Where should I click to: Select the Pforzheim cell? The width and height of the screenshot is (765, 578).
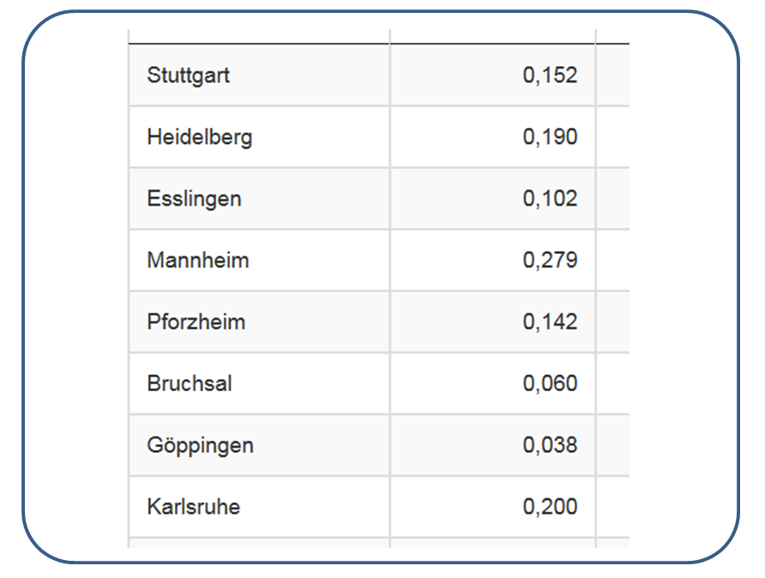pos(260,322)
